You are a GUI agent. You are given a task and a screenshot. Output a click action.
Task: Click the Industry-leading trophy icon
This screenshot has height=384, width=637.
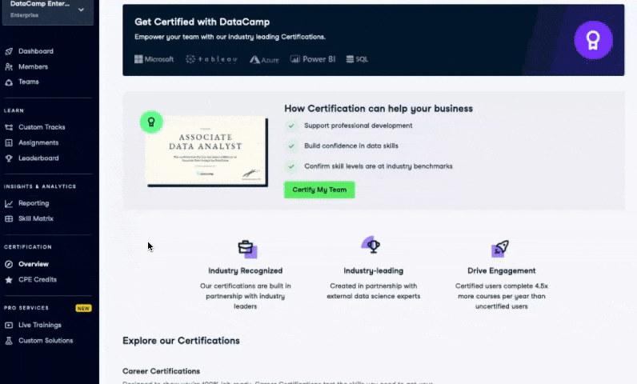point(373,246)
